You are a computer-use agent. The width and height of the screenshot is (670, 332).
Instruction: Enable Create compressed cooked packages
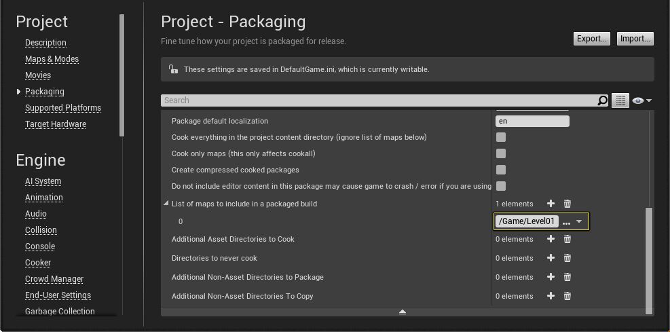[x=501, y=170]
